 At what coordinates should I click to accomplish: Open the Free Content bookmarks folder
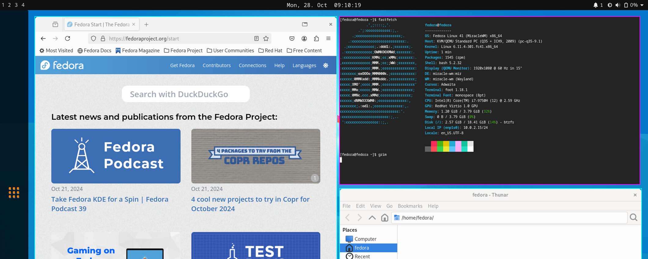(x=304, y=50)
